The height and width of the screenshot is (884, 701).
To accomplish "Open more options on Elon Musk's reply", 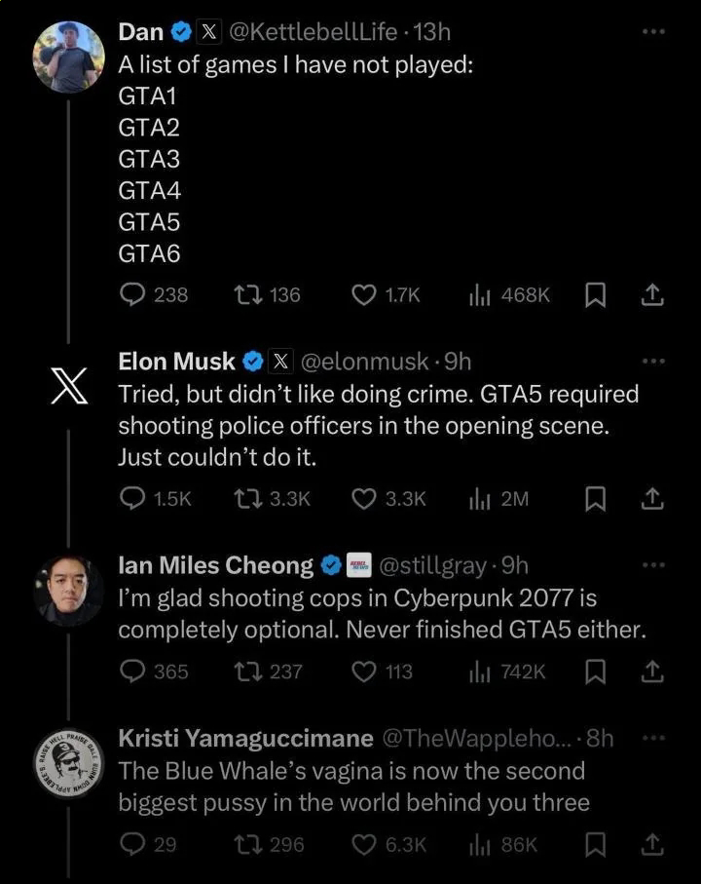I will [653, 362].
